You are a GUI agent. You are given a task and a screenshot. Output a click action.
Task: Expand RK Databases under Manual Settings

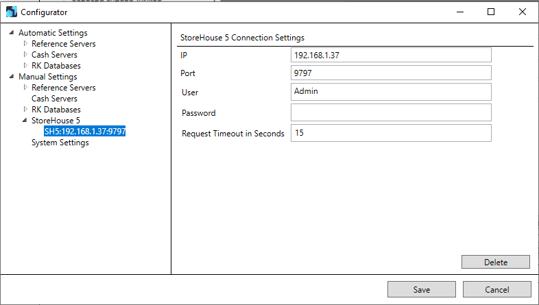pos(25,110)
